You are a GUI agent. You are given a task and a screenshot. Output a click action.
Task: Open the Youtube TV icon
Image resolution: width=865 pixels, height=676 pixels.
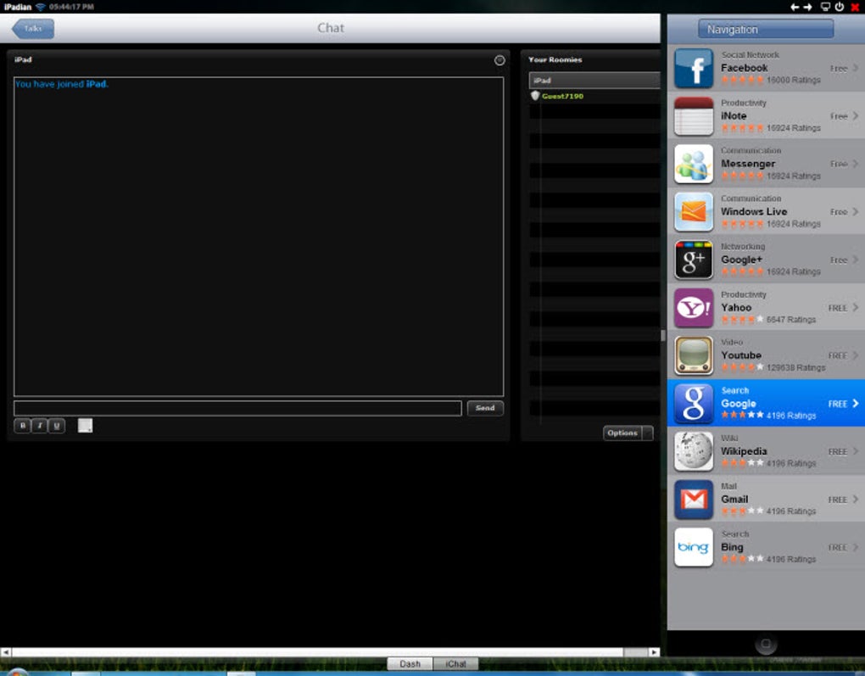[x=694, y=356]
